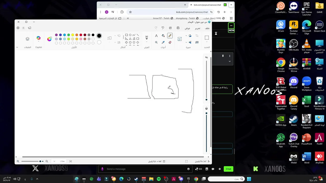Open new tab plus button in Chrome
The image size is (326, 183).
[185, 5]
